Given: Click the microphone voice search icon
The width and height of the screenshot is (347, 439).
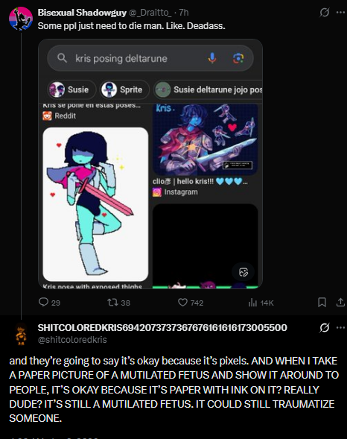Looking at the screenshot, I should [x=212, y=58].
